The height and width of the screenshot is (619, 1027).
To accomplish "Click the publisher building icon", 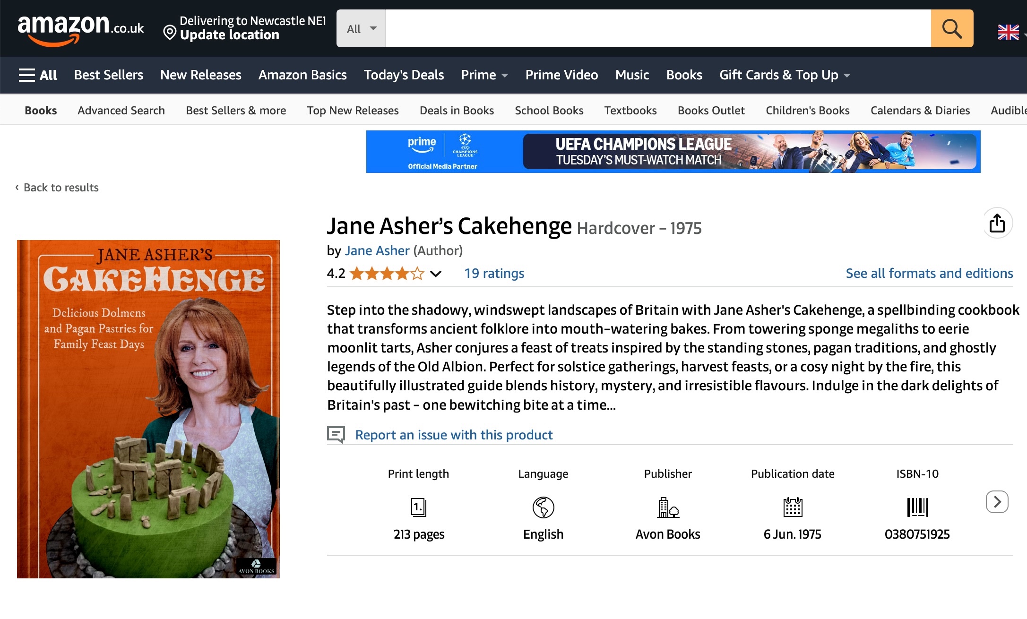I will pyautogui.click(x=668, y=507).
